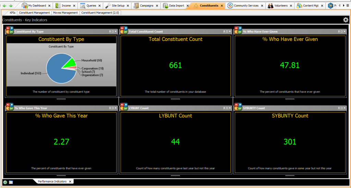Close the Performance Indicators tab

click(70, 182)
